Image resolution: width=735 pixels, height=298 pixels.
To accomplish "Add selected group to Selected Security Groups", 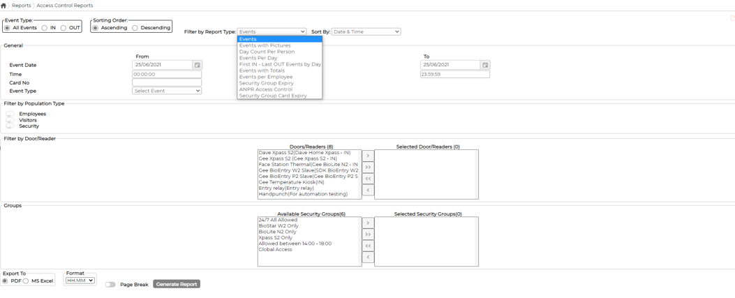I will [368, 222].
